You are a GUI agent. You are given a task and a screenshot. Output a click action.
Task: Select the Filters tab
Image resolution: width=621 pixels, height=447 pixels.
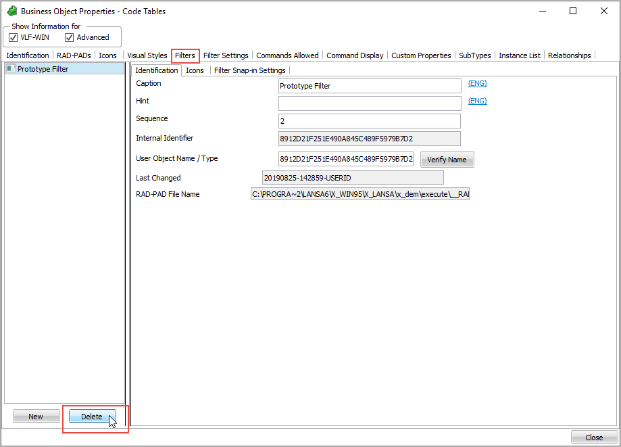click(185, 55)
